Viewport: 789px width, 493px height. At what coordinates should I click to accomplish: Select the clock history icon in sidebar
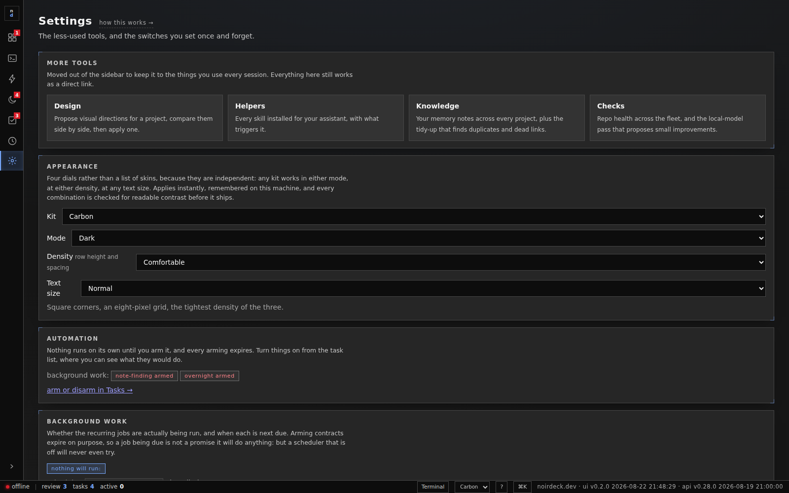(12, 141)
